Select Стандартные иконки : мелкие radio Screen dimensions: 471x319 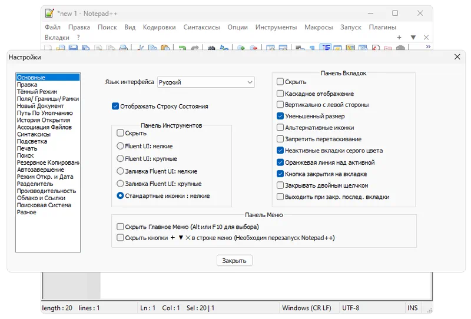pos(120,195)
